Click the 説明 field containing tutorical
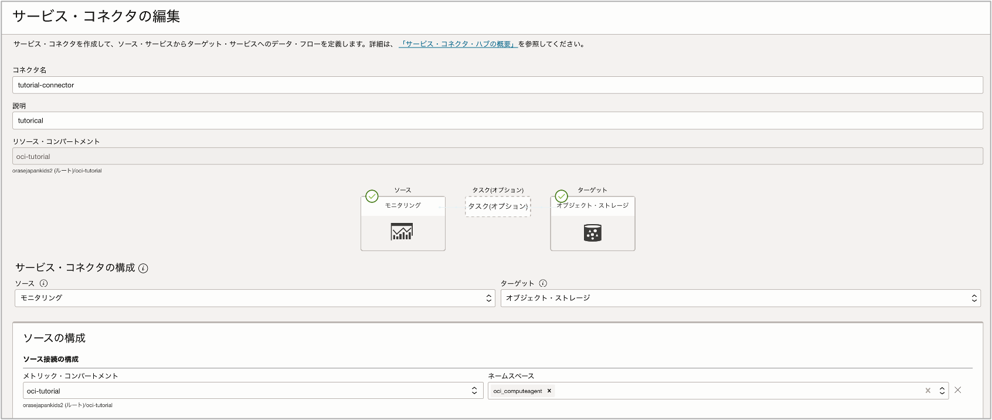992x420 pixels. click(x=497, y=121)
